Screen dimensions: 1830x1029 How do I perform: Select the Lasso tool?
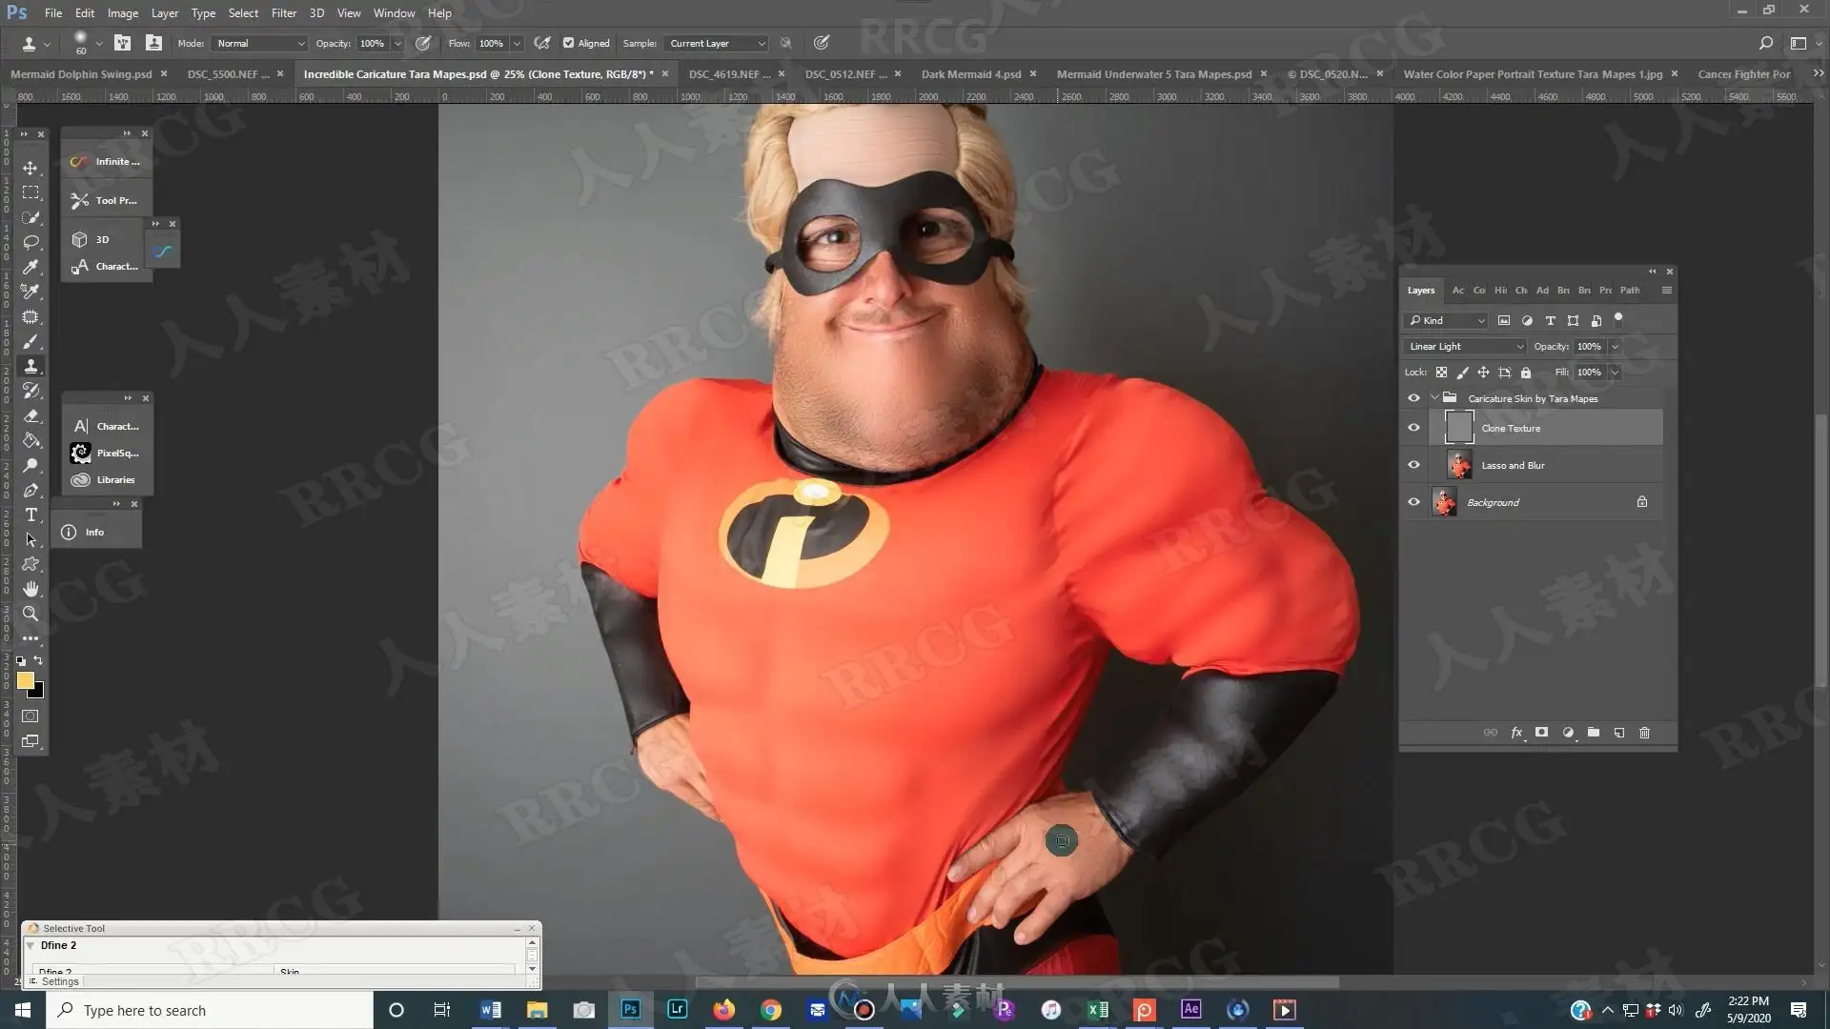coord(30,242)
